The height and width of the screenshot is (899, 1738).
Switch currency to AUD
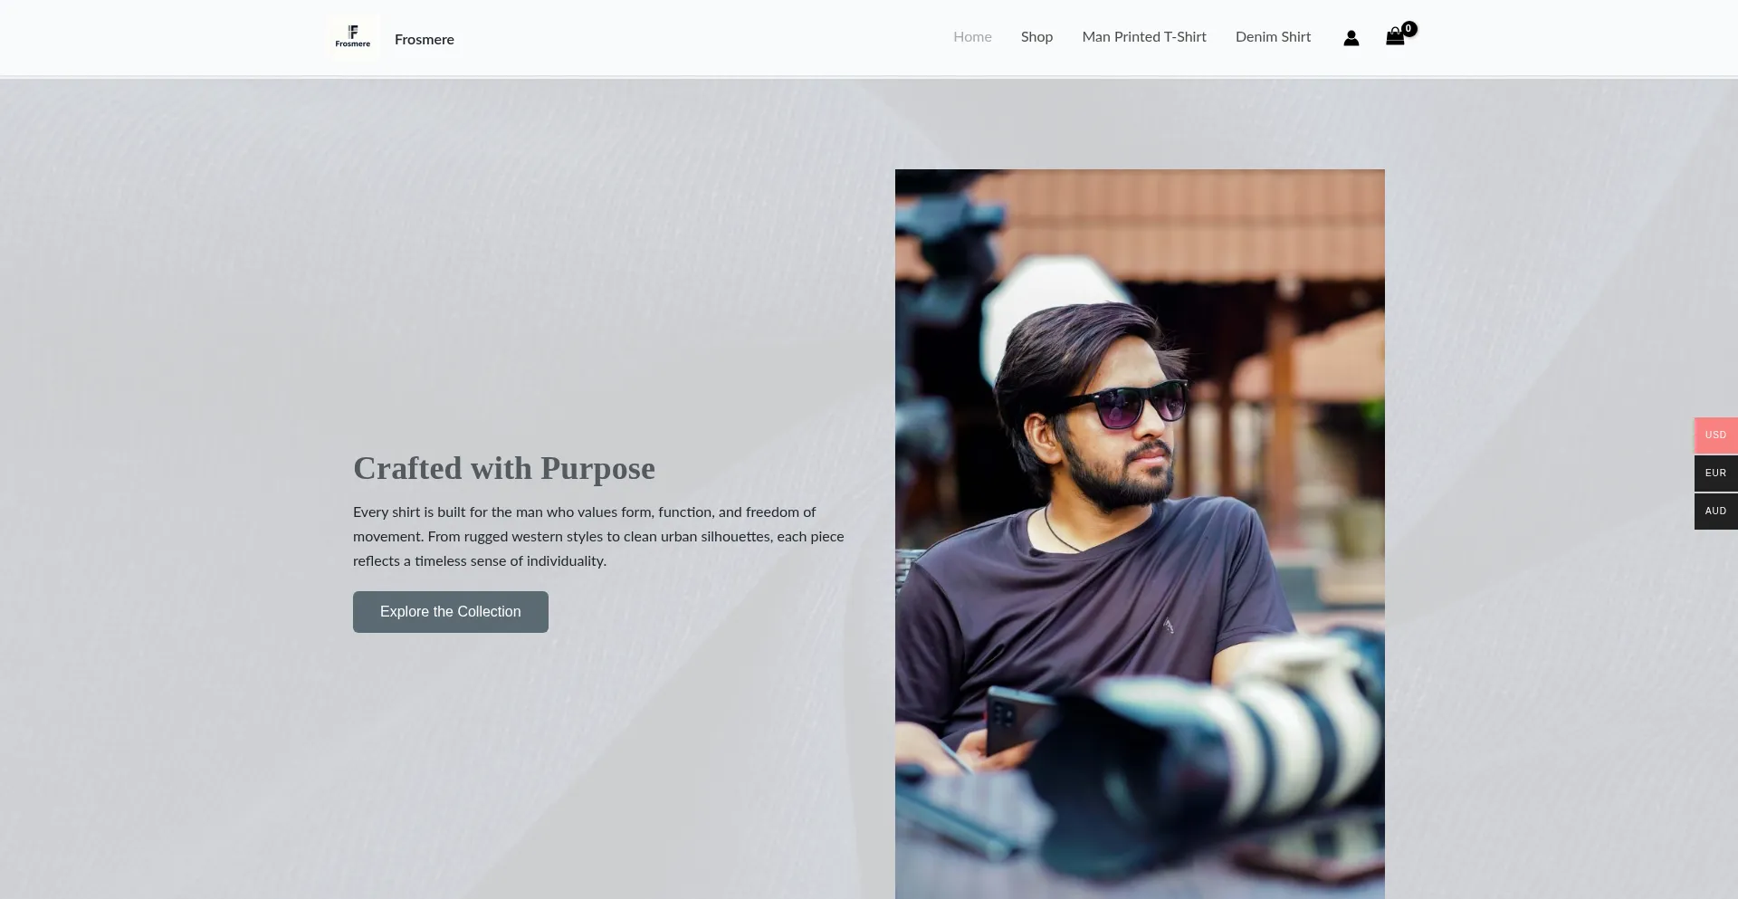(1715, 512)
